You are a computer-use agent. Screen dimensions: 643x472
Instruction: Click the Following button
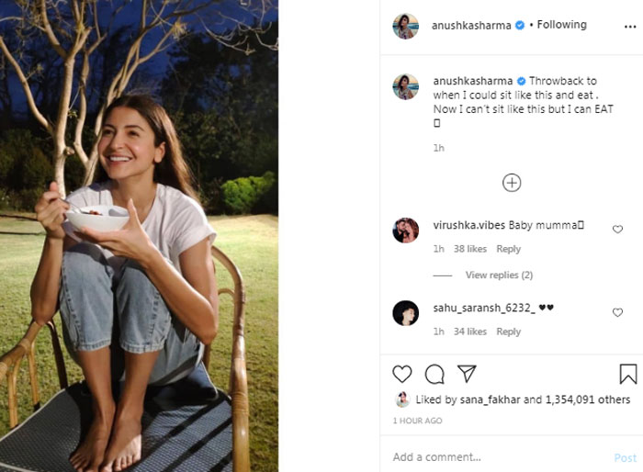point(561,25)
